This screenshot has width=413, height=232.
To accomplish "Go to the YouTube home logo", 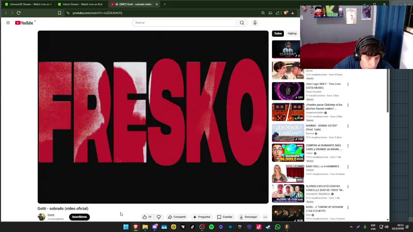I will tap(24, 23).
